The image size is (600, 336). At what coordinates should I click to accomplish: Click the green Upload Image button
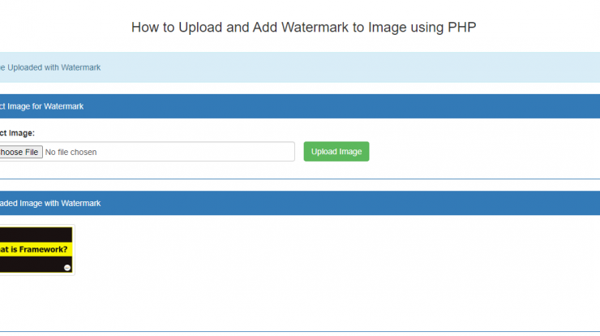tap(336, 151)
